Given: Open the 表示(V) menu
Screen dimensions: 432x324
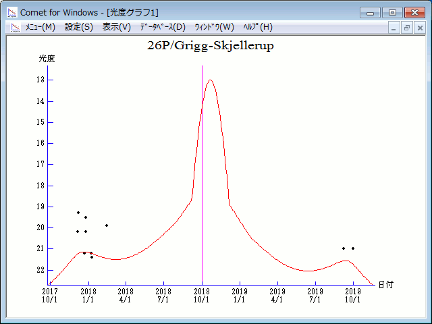Looking at the screenshot, I should point(117,27).
